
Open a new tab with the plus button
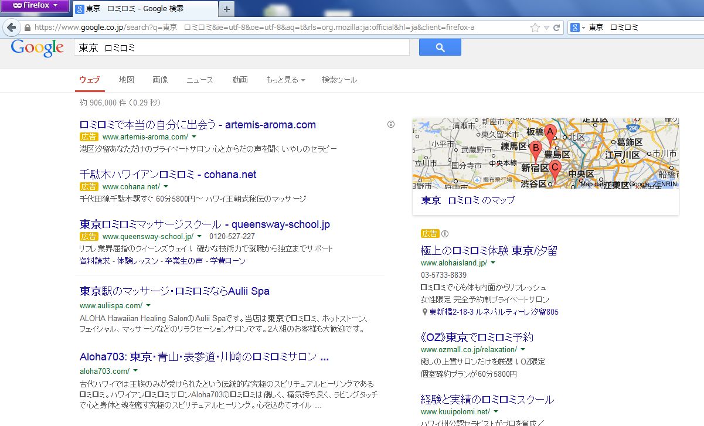click(226, 9)
